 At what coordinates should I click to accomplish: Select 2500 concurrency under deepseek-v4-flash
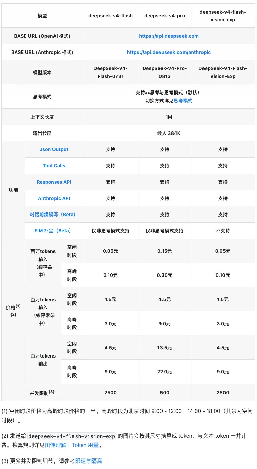[x=110, y=393]
